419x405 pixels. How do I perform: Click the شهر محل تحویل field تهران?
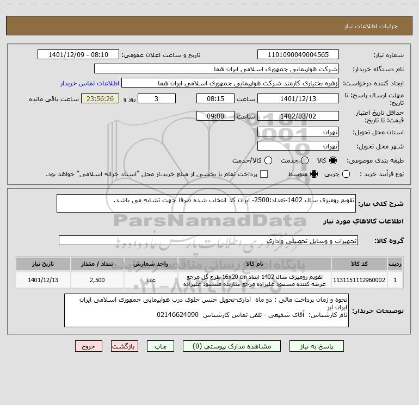point(298,146)
